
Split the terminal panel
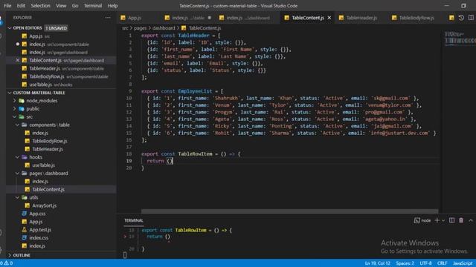click(x=451, y=220)
